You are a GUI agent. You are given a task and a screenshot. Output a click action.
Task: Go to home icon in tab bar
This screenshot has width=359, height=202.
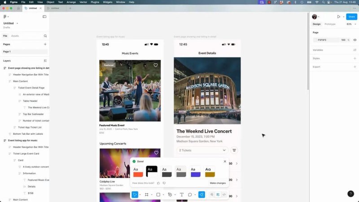[x=18, y=8]
